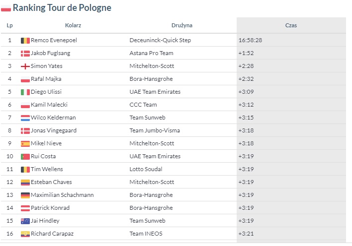Click the Belgian flag next to Remco Evenepoel
352x246 pixels.
point(25,41)
